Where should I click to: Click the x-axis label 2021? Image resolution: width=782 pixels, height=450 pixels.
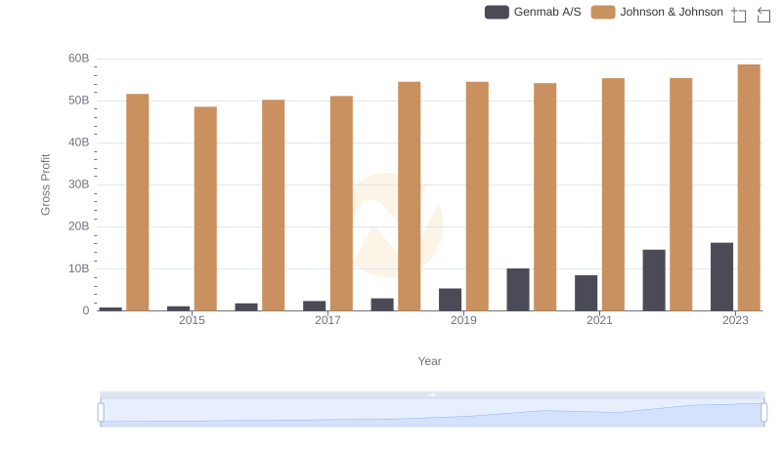(x=599, y=320)
